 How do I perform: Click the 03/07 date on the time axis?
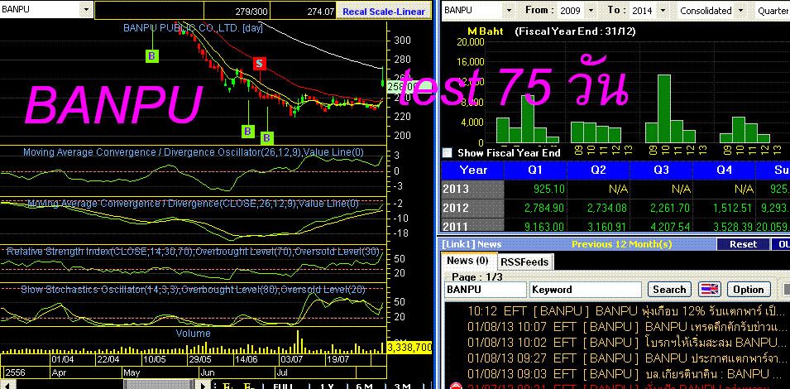pyautogui.click(x=292, y=360)
